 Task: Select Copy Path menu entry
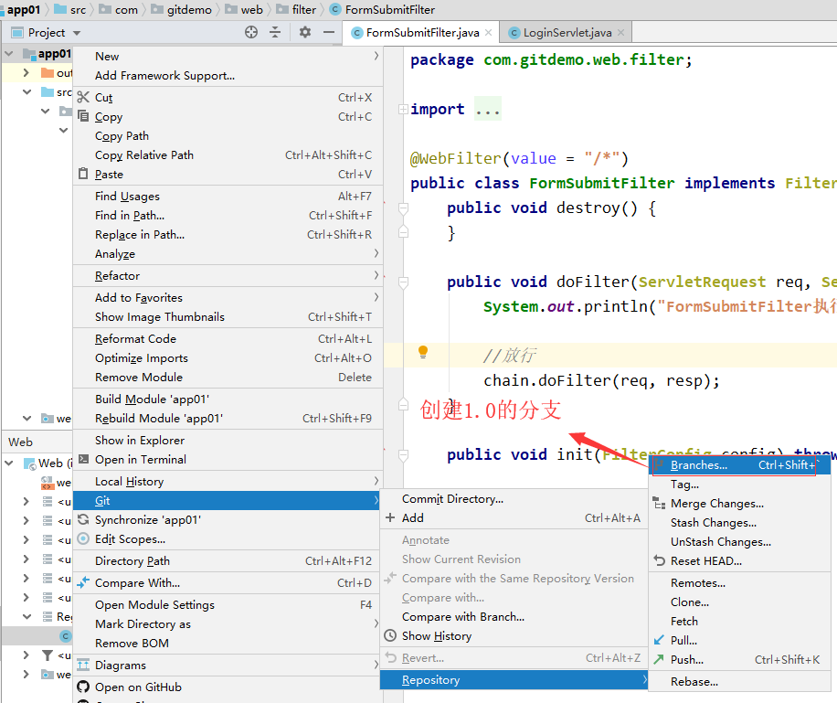pos(228,135)
